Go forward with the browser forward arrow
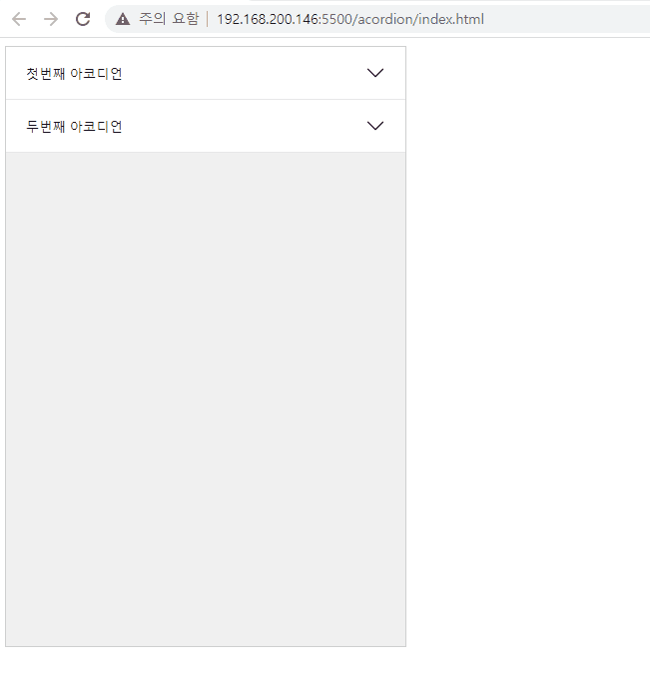Viewport: 650px width, 699px height. click(51, 19)
